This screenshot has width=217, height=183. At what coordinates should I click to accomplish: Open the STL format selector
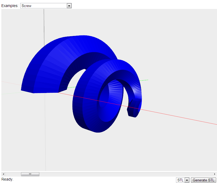[180, 180]
